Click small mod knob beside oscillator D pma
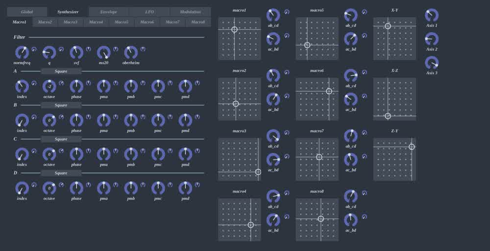This screenshot has width=490, height=251. point(116,185)
